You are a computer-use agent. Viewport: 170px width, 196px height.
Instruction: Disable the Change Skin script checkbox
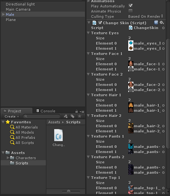click(100, 23)
